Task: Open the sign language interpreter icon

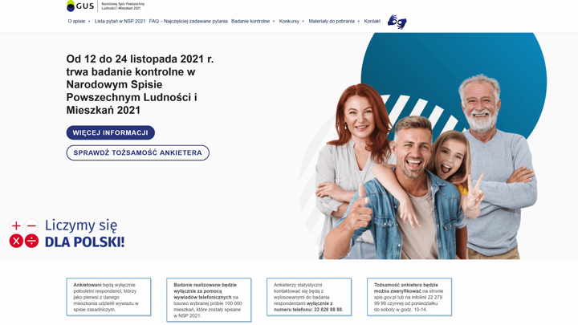Action: [x=397, y=22]
